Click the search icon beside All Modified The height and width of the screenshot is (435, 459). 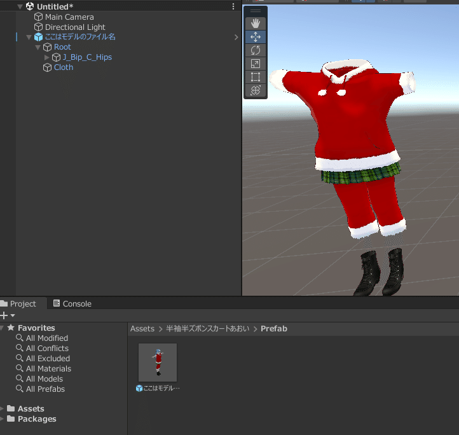20,338
